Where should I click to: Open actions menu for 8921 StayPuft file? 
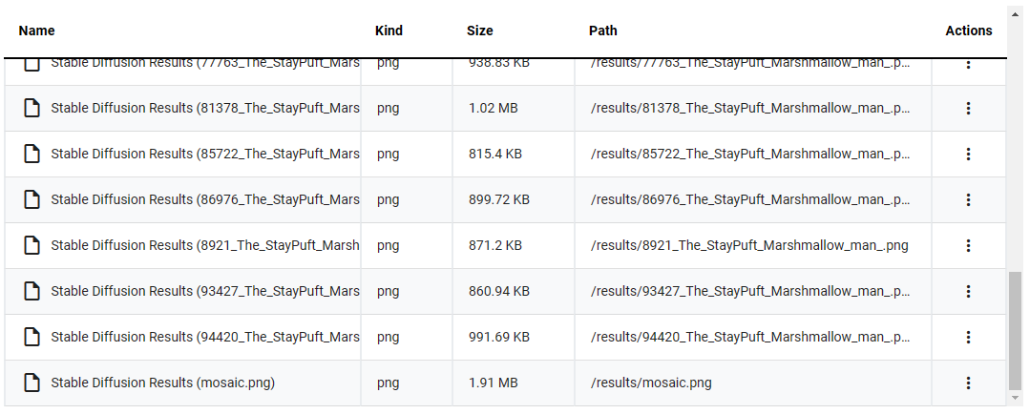(x=968, y=245)
